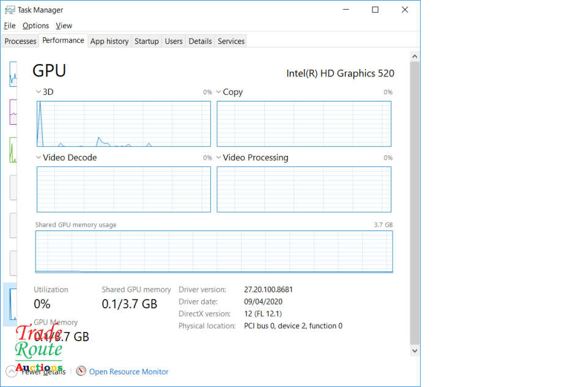Click the scrollbar up arrow

click(415, 57)
